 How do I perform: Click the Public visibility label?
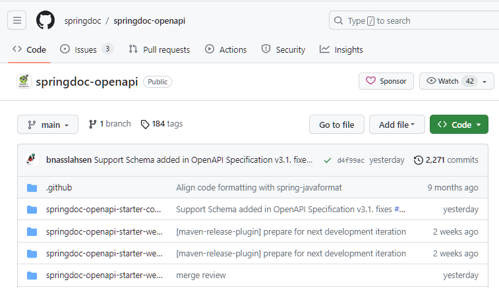[x=158, y=82]
